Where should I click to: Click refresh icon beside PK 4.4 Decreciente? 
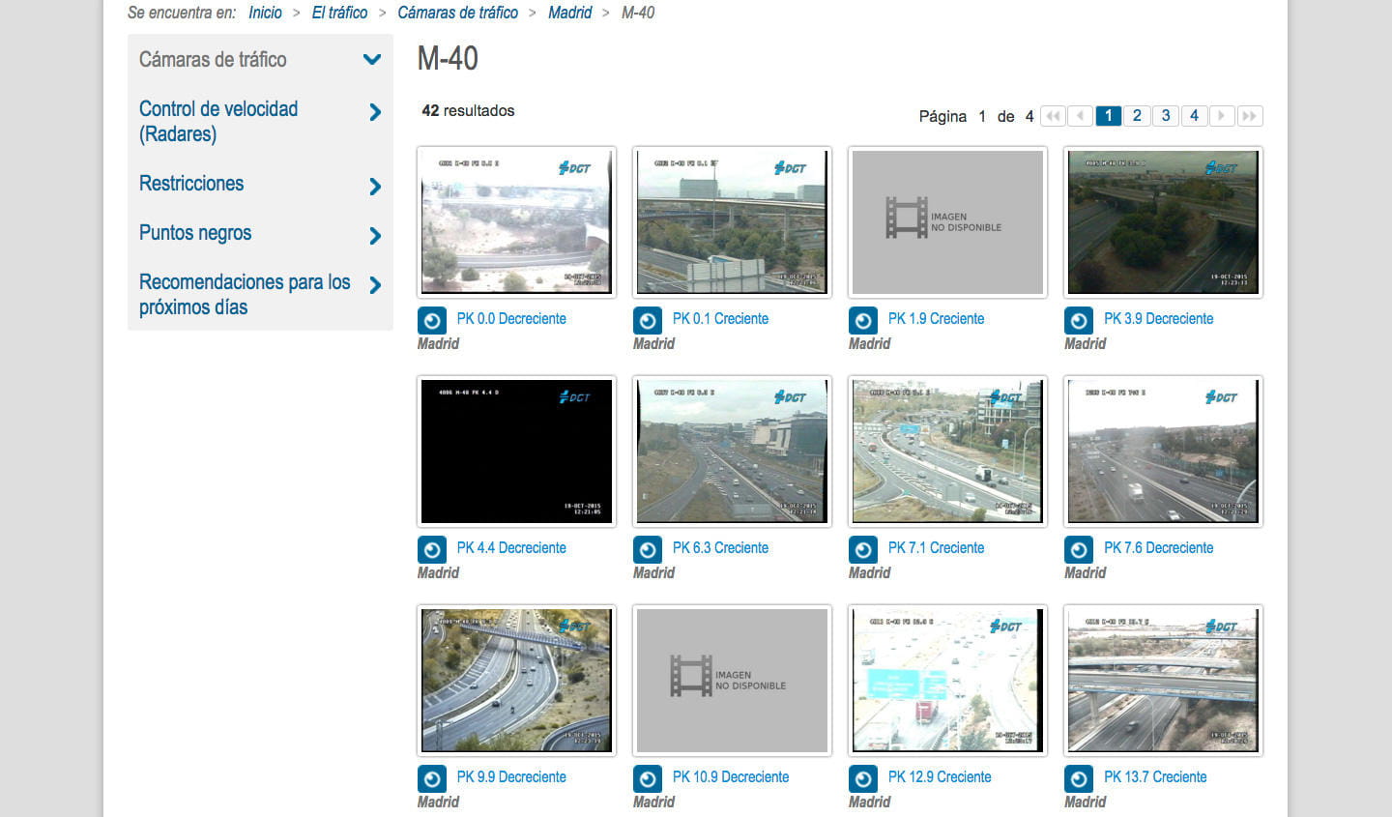tap(432, 550)
